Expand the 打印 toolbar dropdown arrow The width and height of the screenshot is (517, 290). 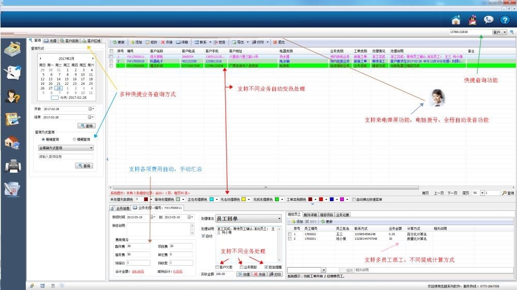pyautogui.click(x=268, y=42)
